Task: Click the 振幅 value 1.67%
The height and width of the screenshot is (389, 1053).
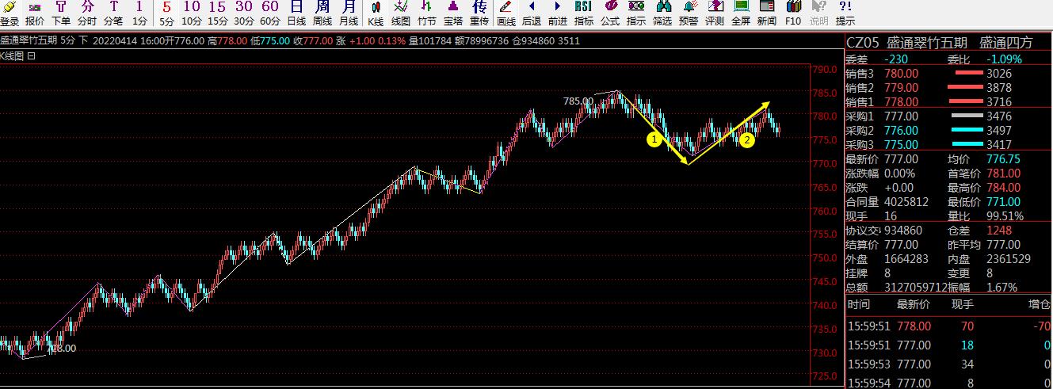Action: point(1001,288)
